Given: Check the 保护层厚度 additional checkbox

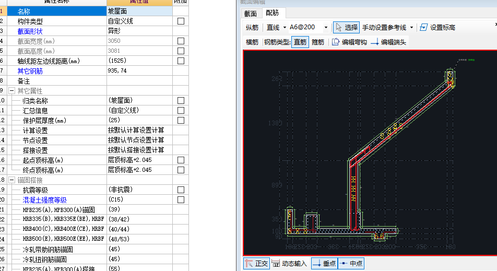Looking at the screenshot, I should click(x=181, y=120).
